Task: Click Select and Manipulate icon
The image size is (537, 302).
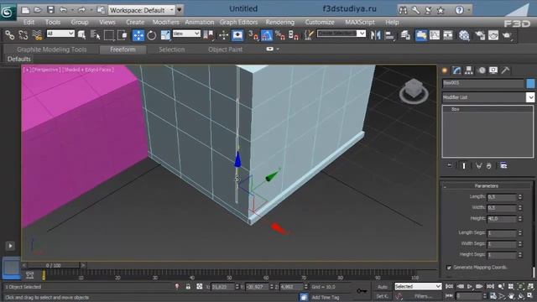Action: coord(224,35)
